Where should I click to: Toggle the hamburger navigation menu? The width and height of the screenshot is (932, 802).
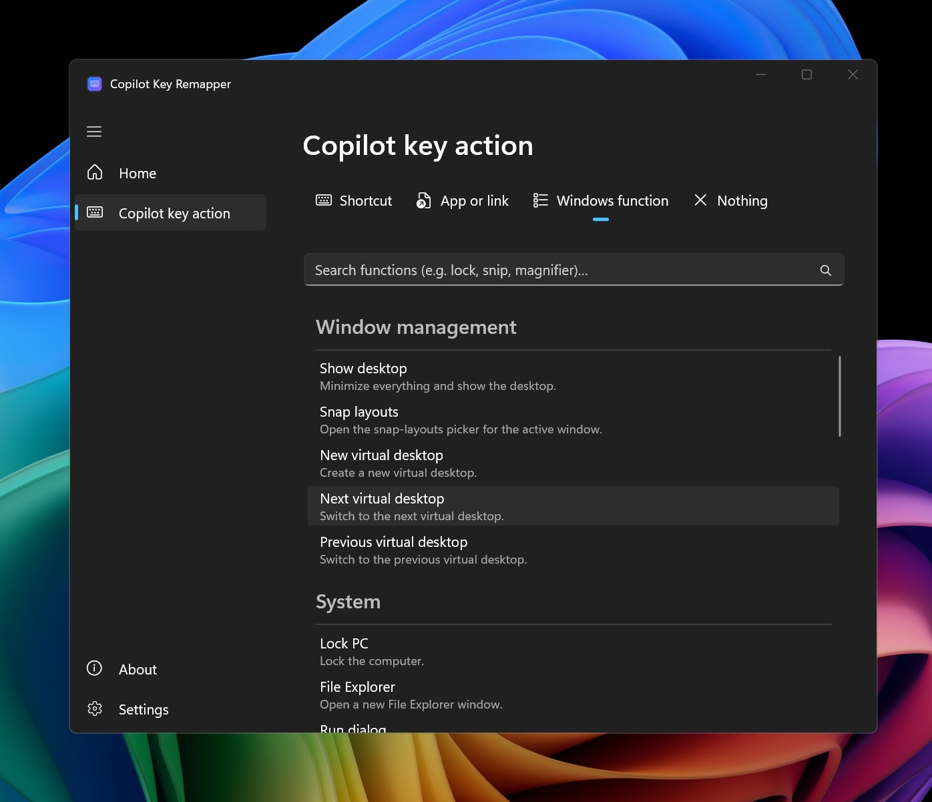[x=94, y=132]
